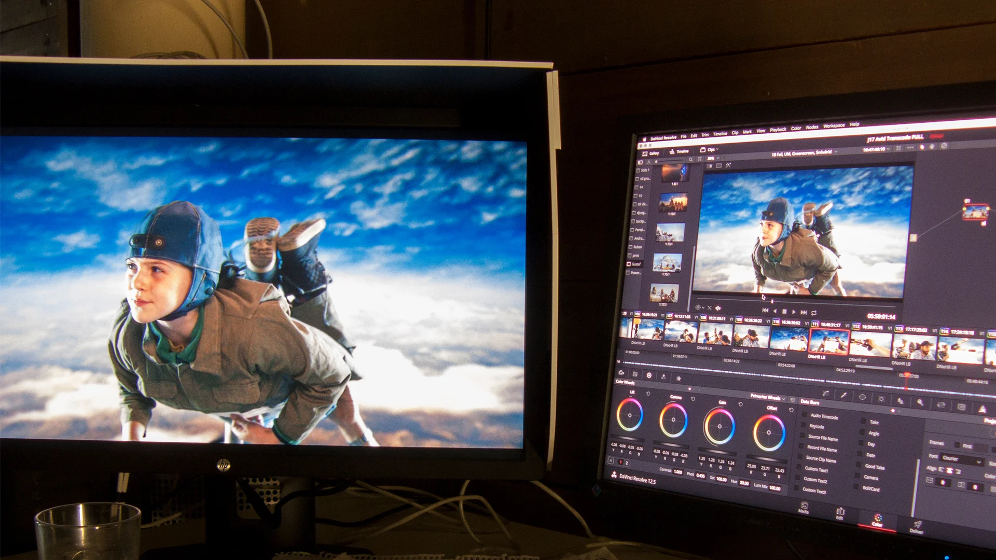The image size is (996, 560).
Task: Select the Color page tab
Action: coord(877,521)
